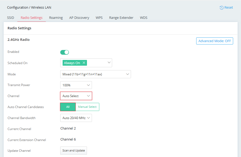Open the WPS tab

coord(99,18)
